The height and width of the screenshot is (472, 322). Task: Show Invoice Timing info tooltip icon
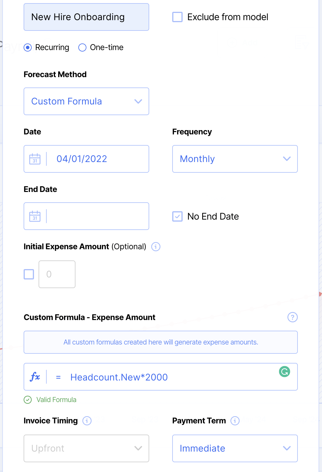pos(87,421)
